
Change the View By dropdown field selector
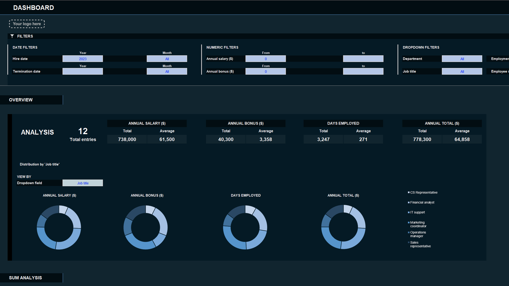point(83,183)
